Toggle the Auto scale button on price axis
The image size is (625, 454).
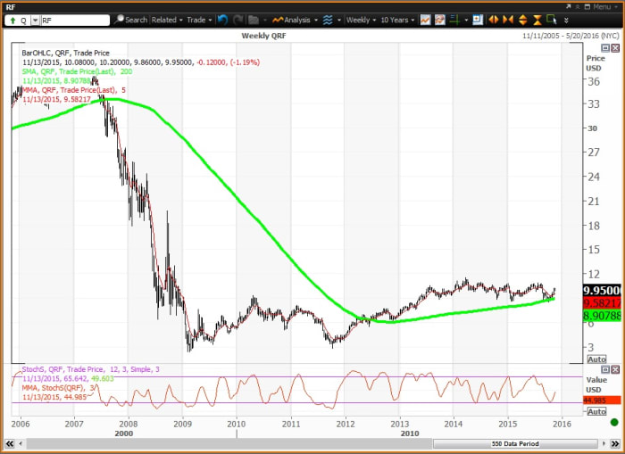click(596, 359)
